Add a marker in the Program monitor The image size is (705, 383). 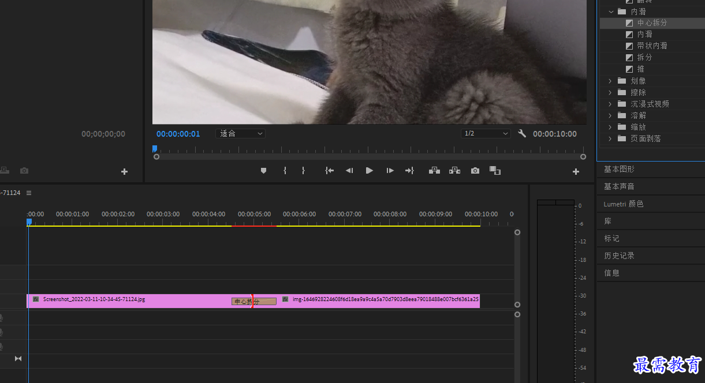pyautogui.click(x=263, y=171)
